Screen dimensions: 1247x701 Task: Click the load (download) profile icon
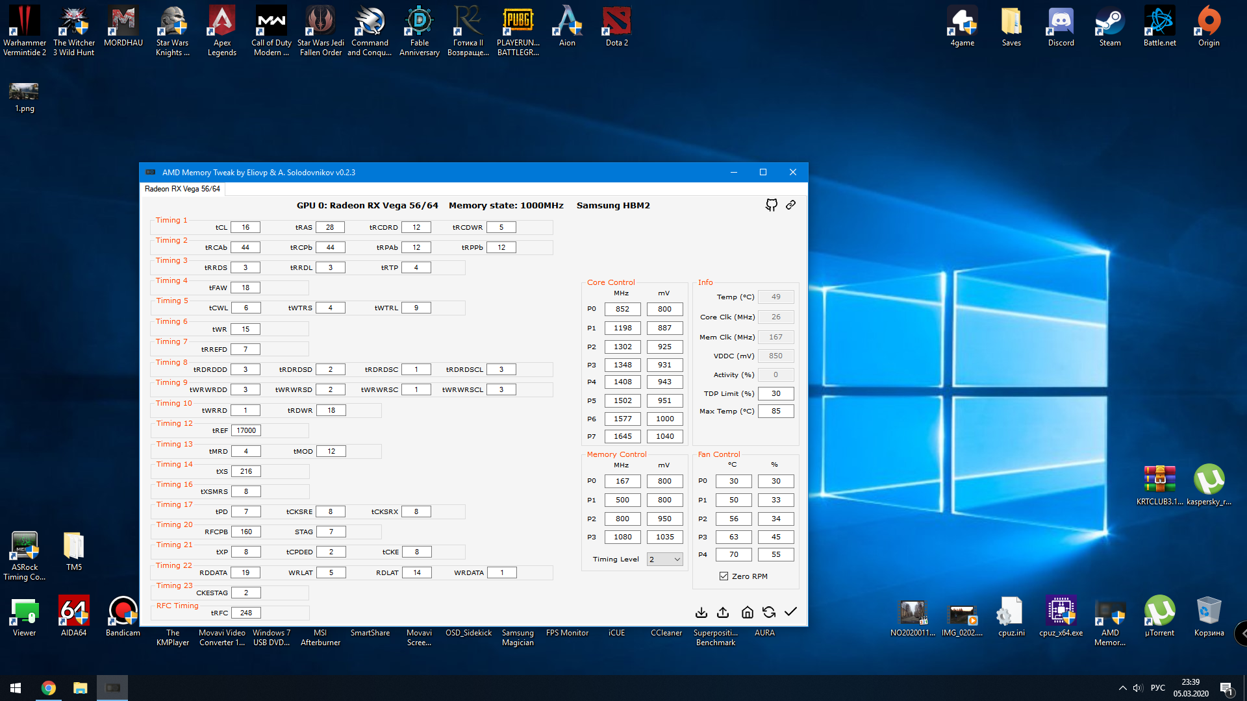click(701, 612)
